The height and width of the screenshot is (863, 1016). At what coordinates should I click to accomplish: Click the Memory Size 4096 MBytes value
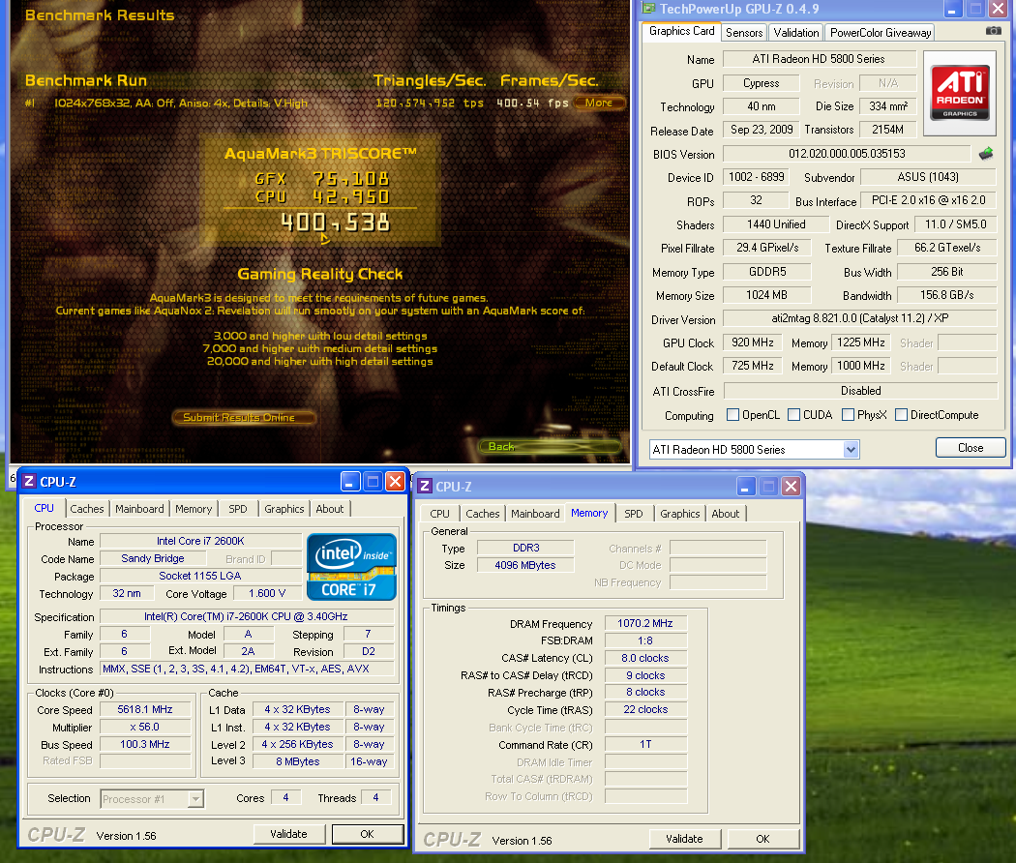pos(524,565)
